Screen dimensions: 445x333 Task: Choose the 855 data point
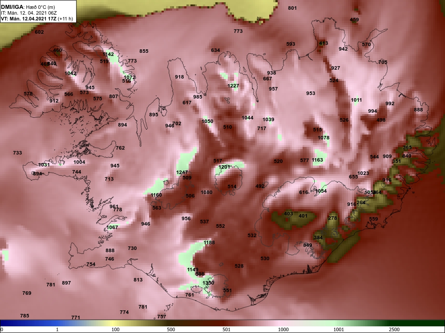coord(144,51)
